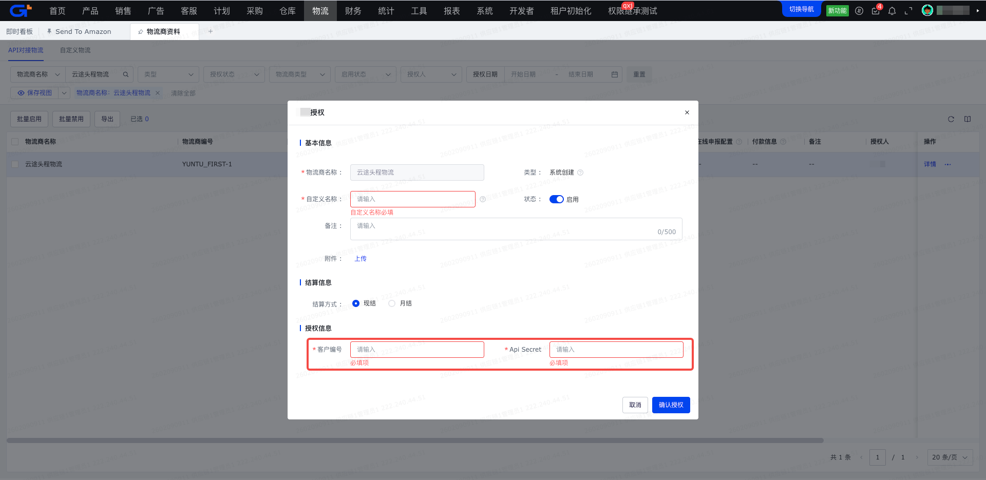Focus the Api Secret input field
The image size is (986, 480).
[x=616, y=350]
